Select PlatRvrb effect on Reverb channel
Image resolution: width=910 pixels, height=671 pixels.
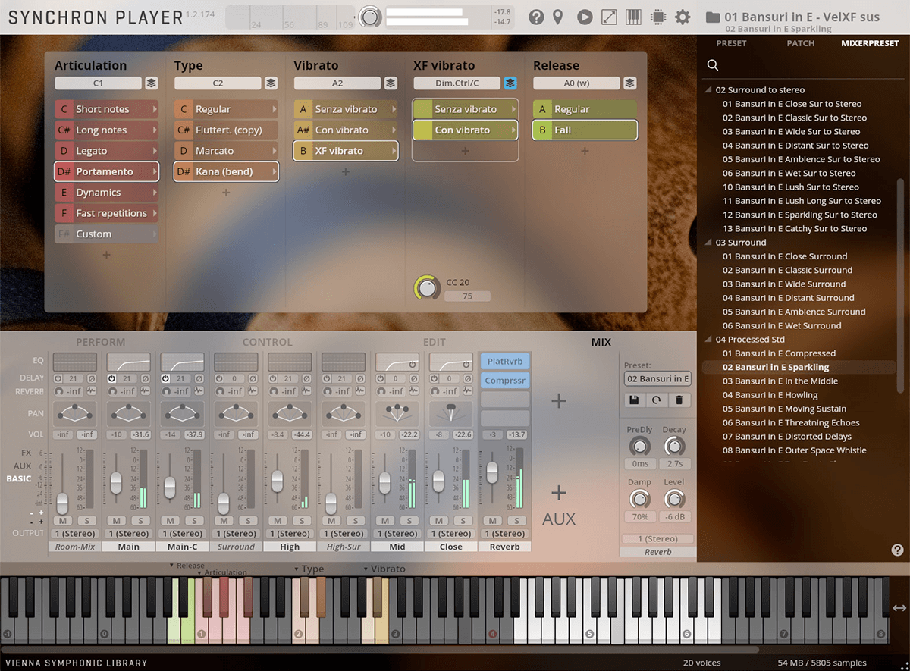pos(505,362)
